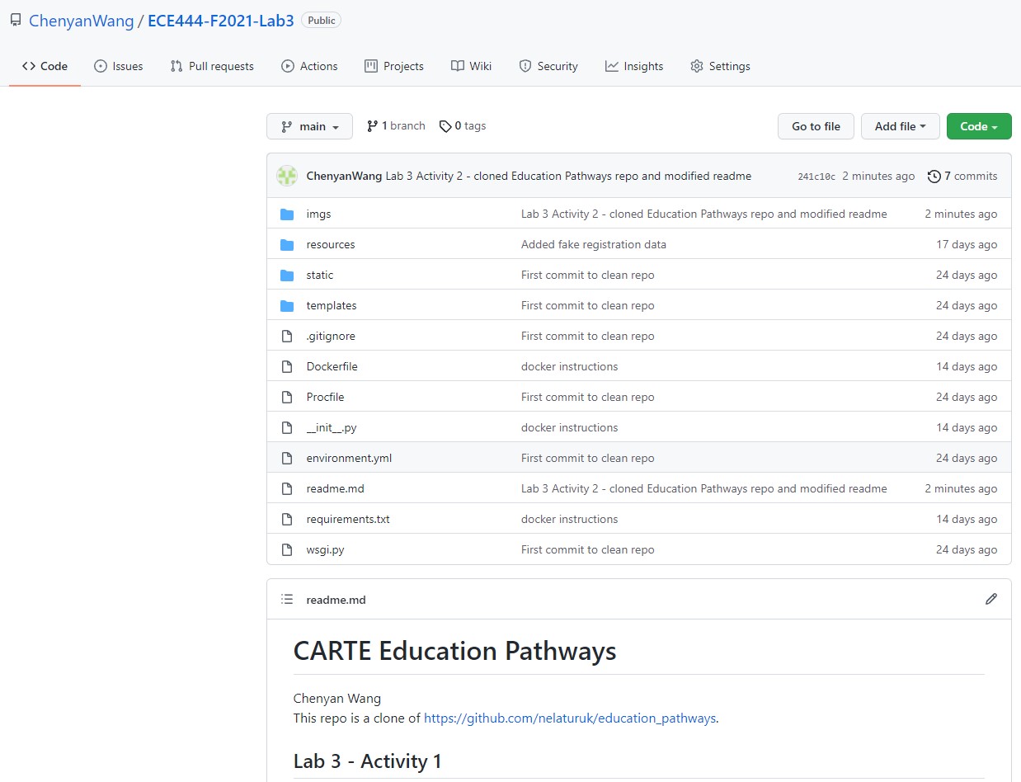View the 7 commits history
Image resolution: width=1021 pixels, height=782 pixels.
[x=962, y=176]
